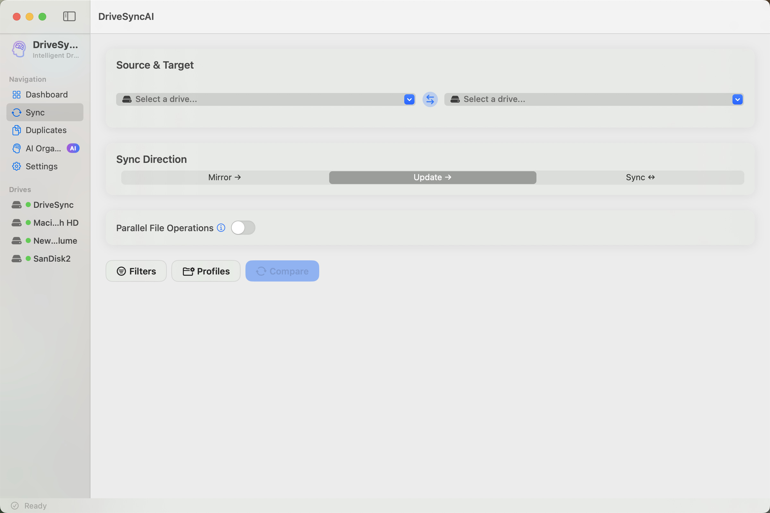This screenshot has height=513, width=770.
Task: Click the purple AI badge in sidebar
Action: click(x=73, y=148)
